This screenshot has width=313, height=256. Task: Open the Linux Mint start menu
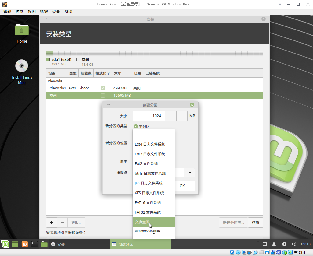pyautogui.click(x=5, y=244)
